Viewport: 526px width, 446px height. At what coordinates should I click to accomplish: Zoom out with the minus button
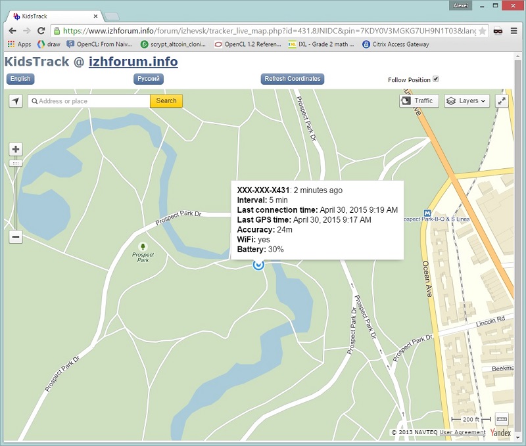coord(15,236)
